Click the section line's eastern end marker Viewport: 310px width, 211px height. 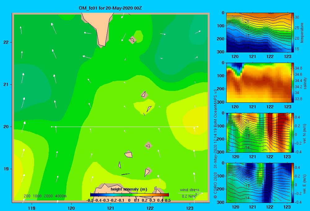[197, 127]
